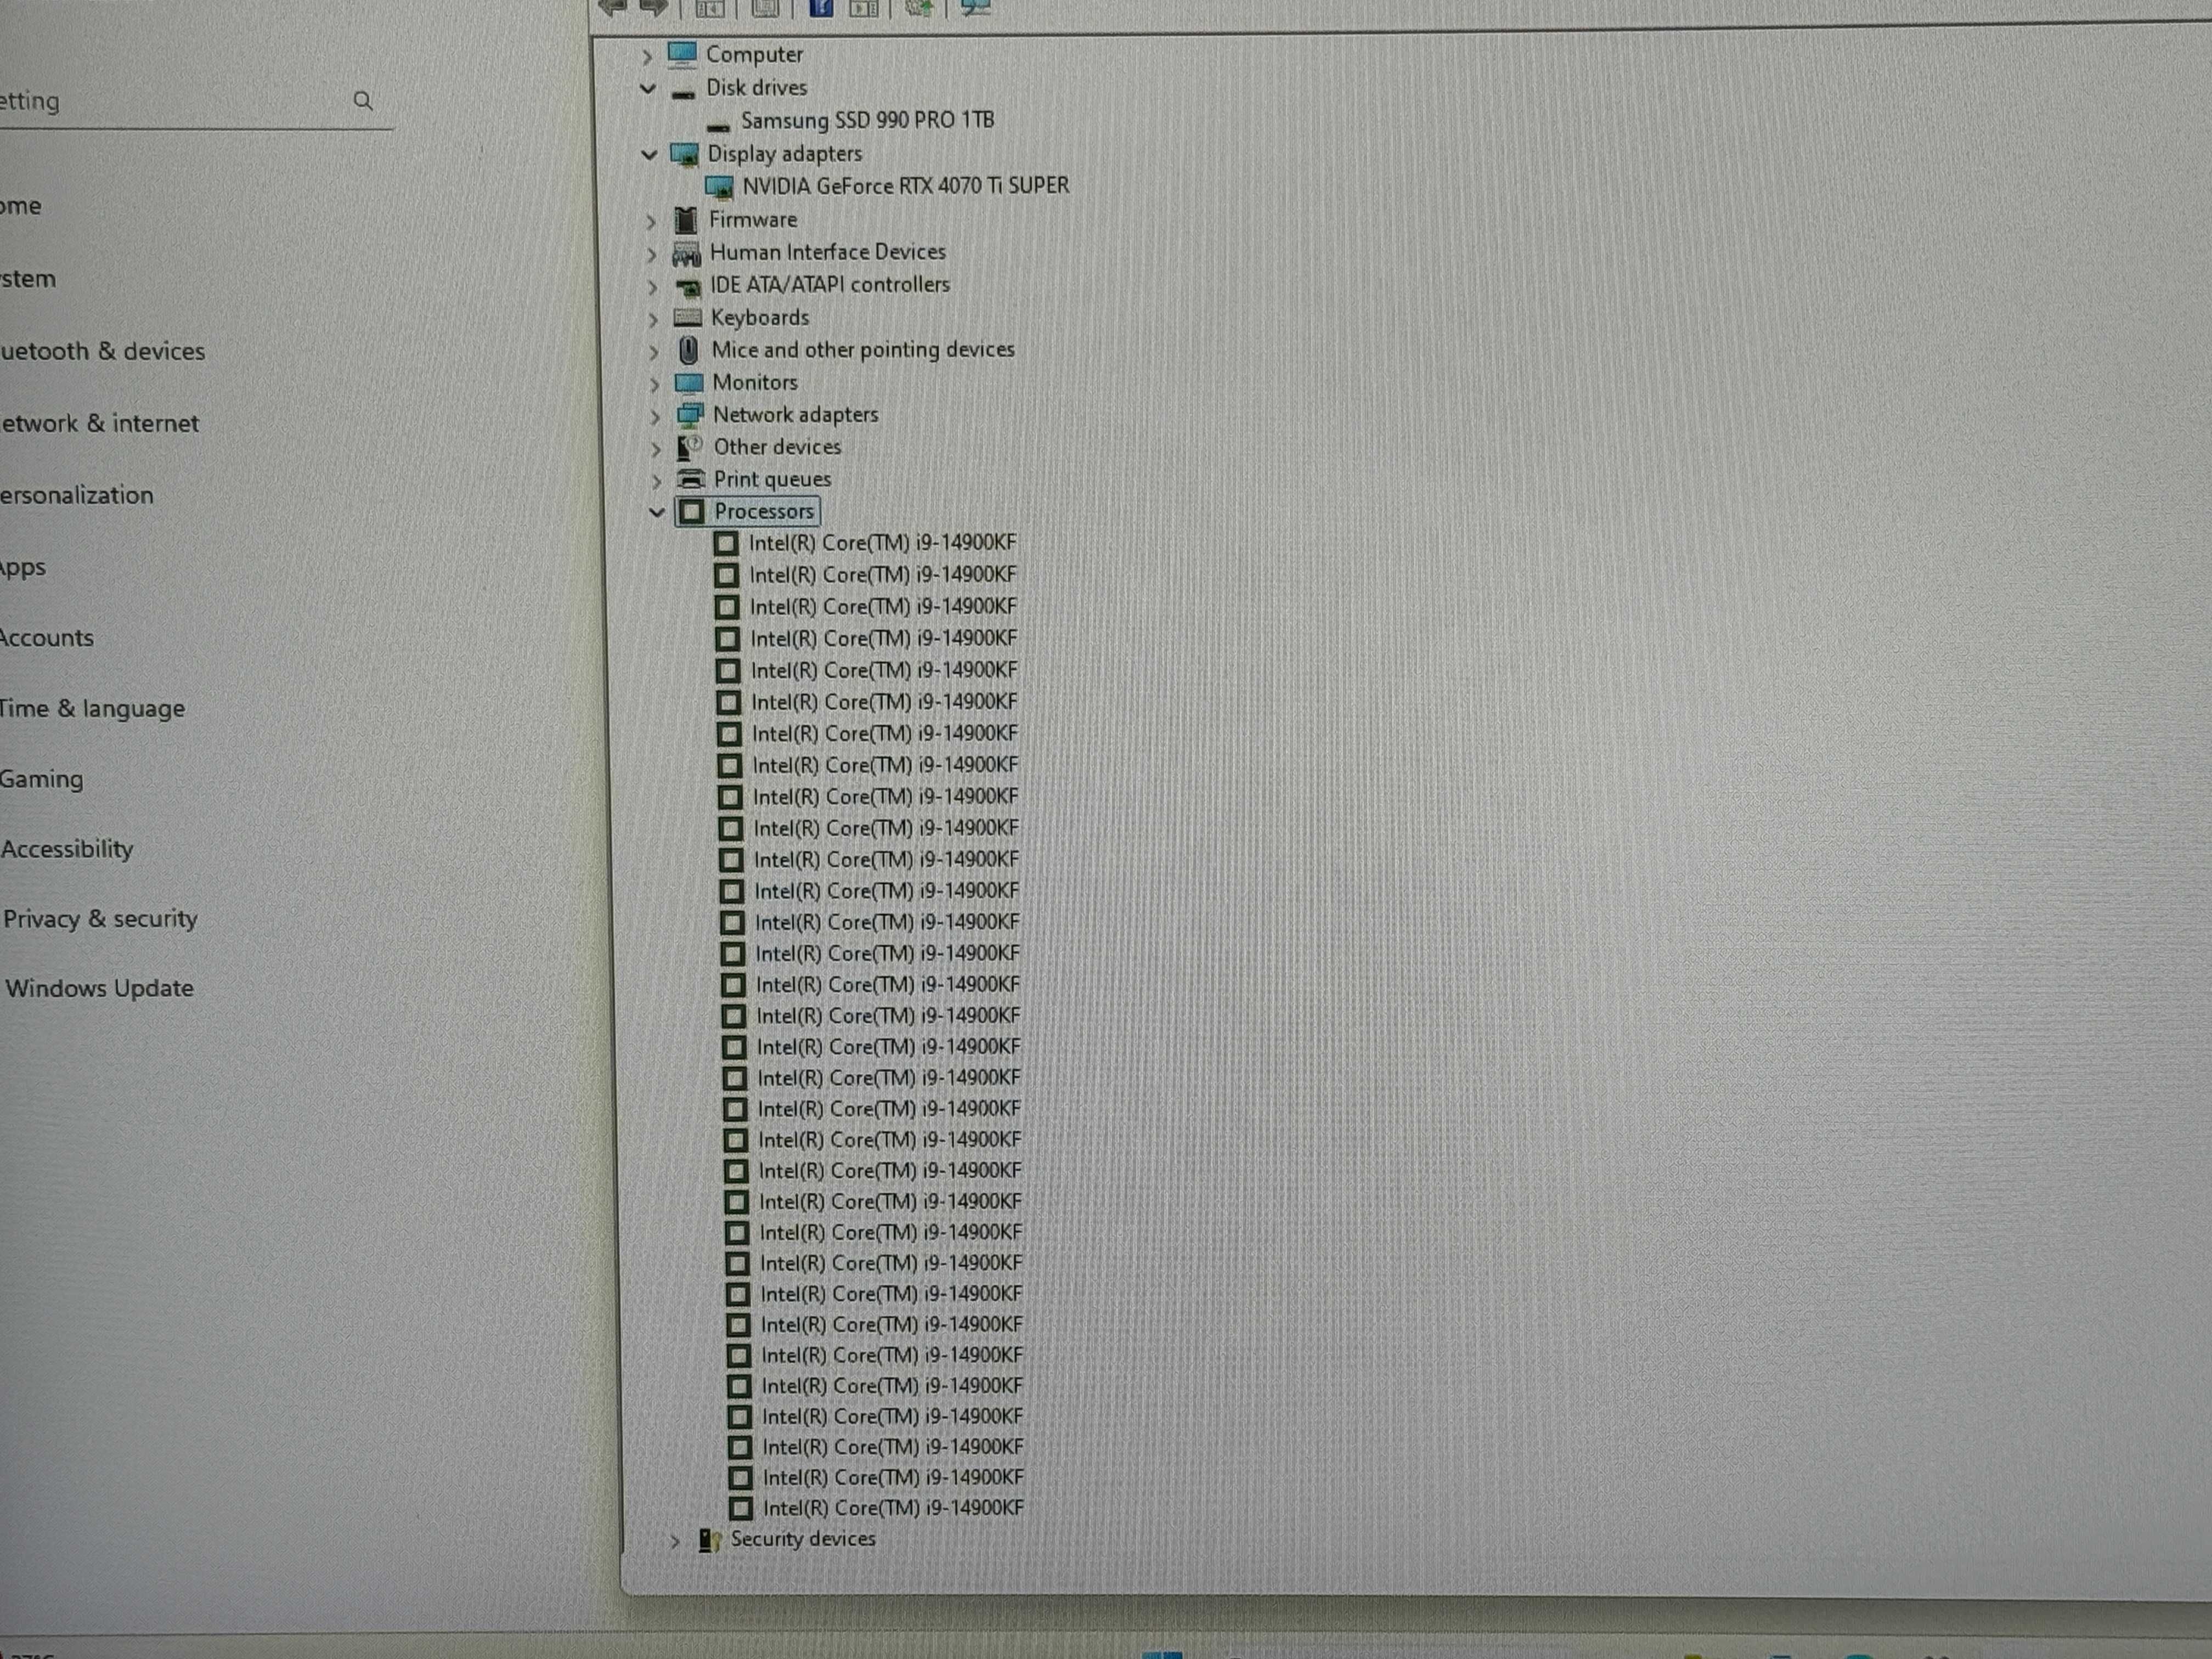The image size is (2212, 1659).
Task: Open Windows Update in Settings sidebar
Action: tap(99, 988)
